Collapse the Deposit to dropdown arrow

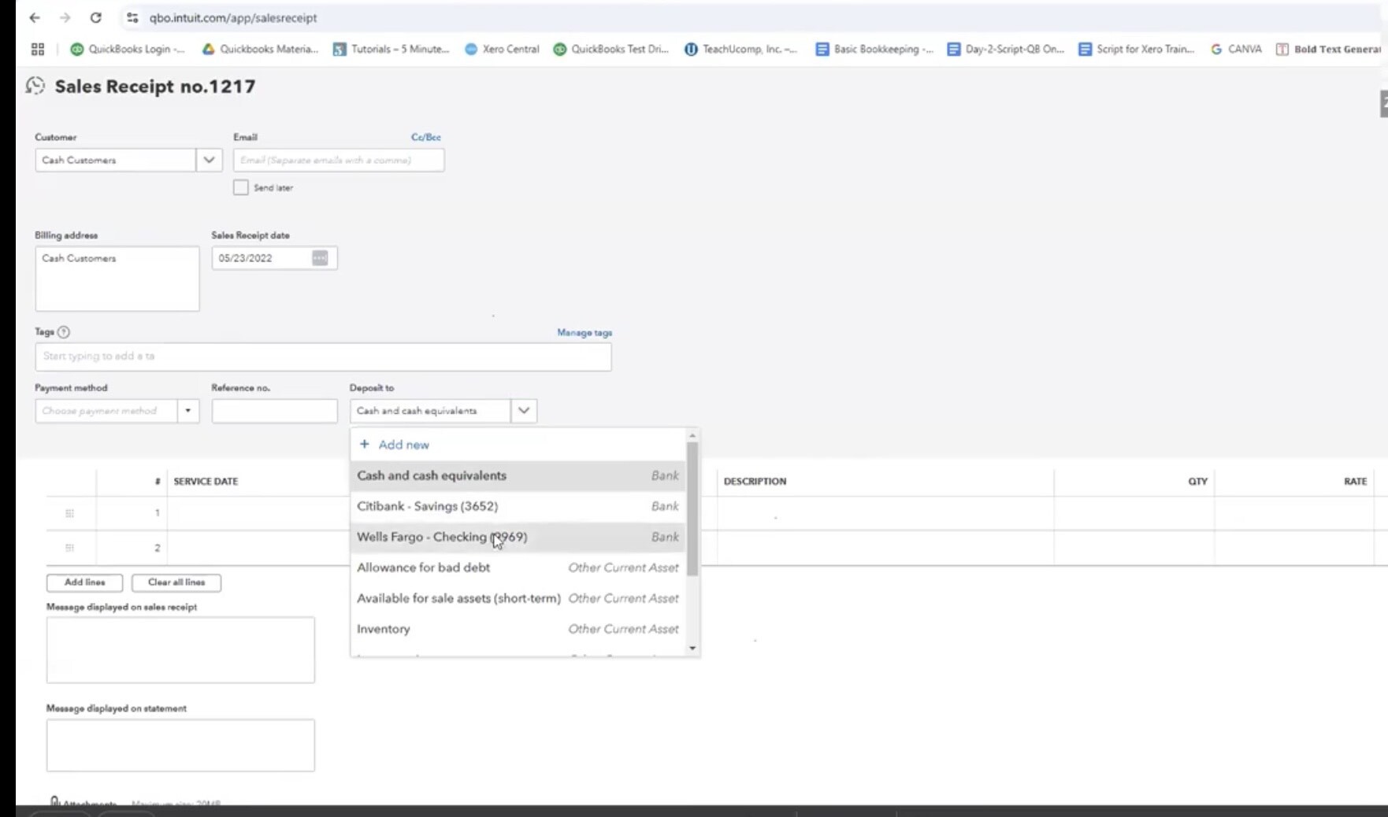[524, 411]
